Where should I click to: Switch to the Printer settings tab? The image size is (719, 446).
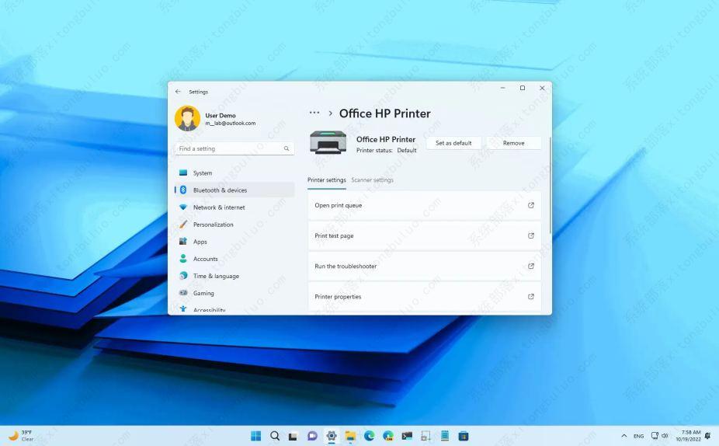pos(326,179)
